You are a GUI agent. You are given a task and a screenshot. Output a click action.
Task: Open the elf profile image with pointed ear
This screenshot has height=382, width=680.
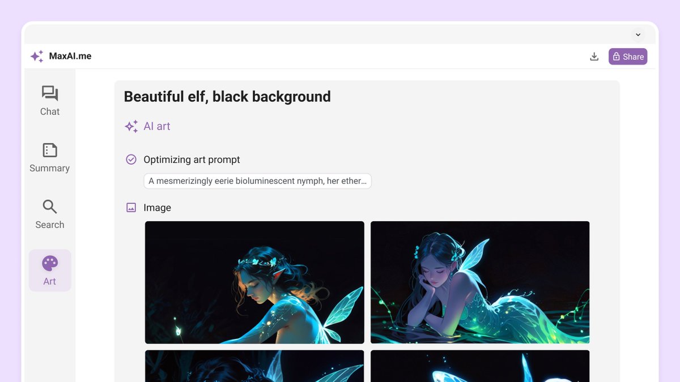pos(254,282)
